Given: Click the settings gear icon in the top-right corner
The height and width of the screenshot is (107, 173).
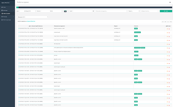Looking at the screenshot, I should [170, 2].
